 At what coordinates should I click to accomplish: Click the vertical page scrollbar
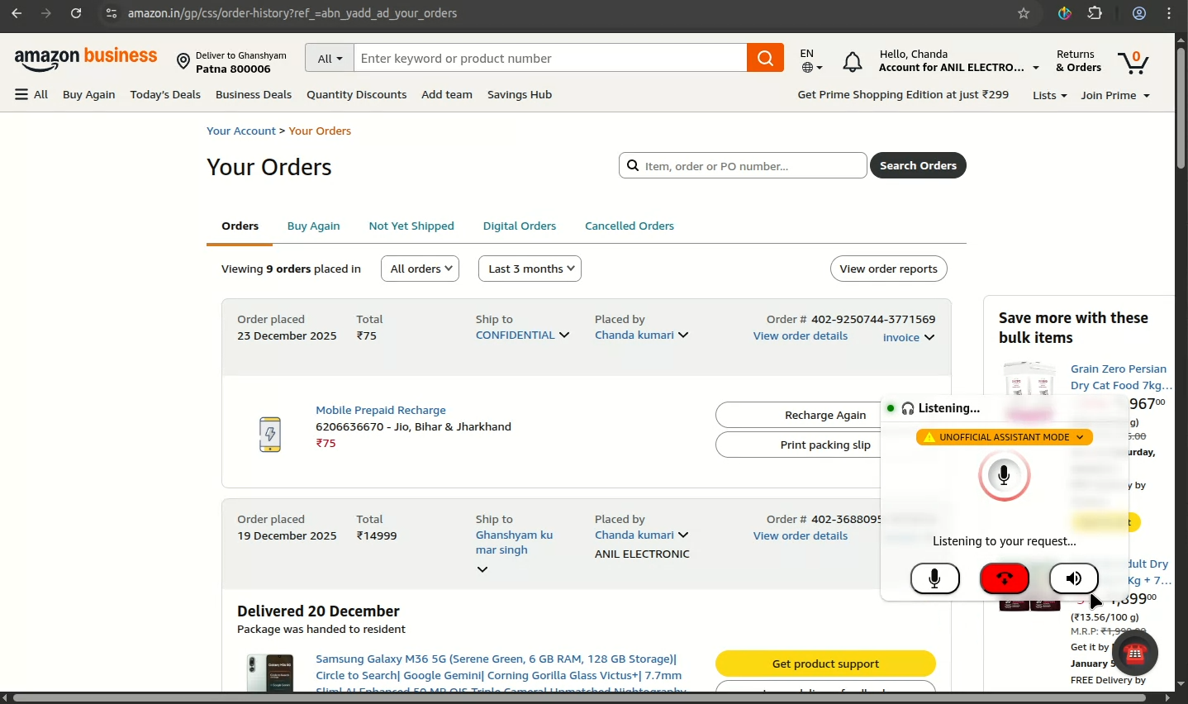(1182, 107)
